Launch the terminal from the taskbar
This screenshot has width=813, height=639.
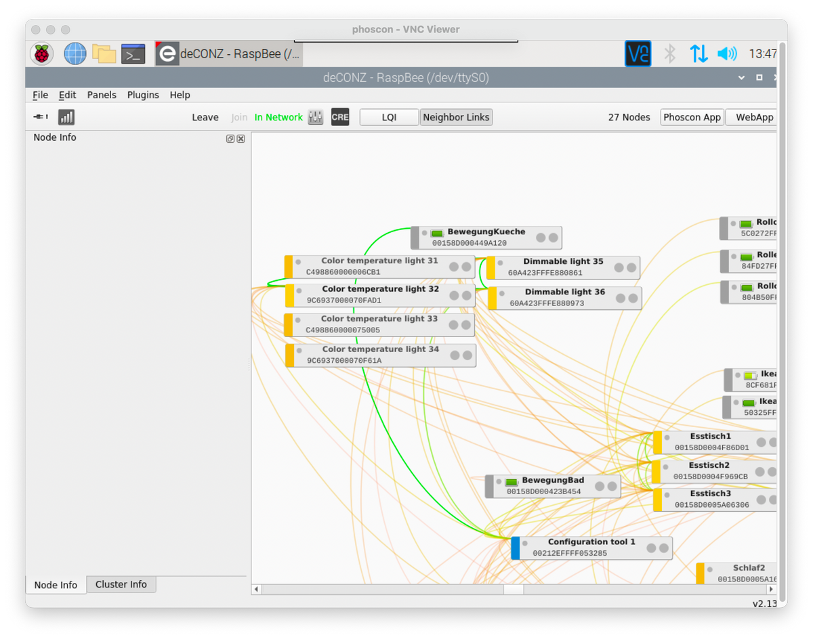pyautogui.click(x=133, y=53)
